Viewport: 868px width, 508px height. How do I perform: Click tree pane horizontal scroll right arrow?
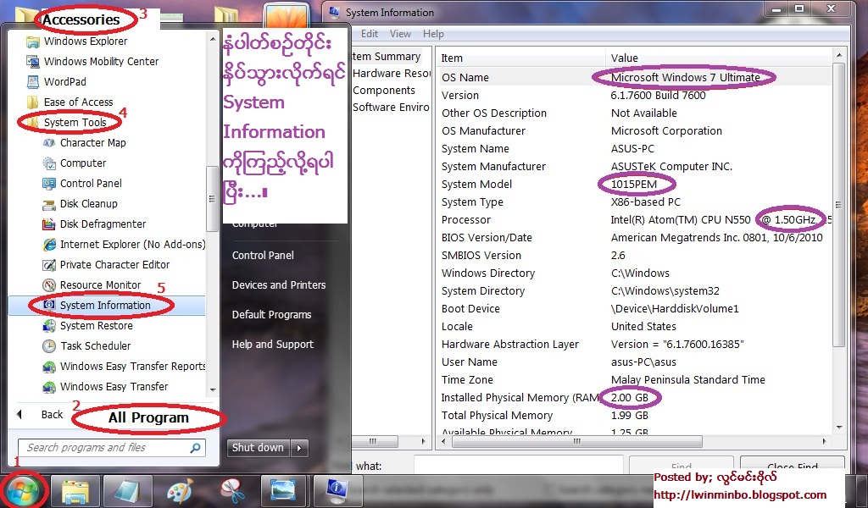424,442
